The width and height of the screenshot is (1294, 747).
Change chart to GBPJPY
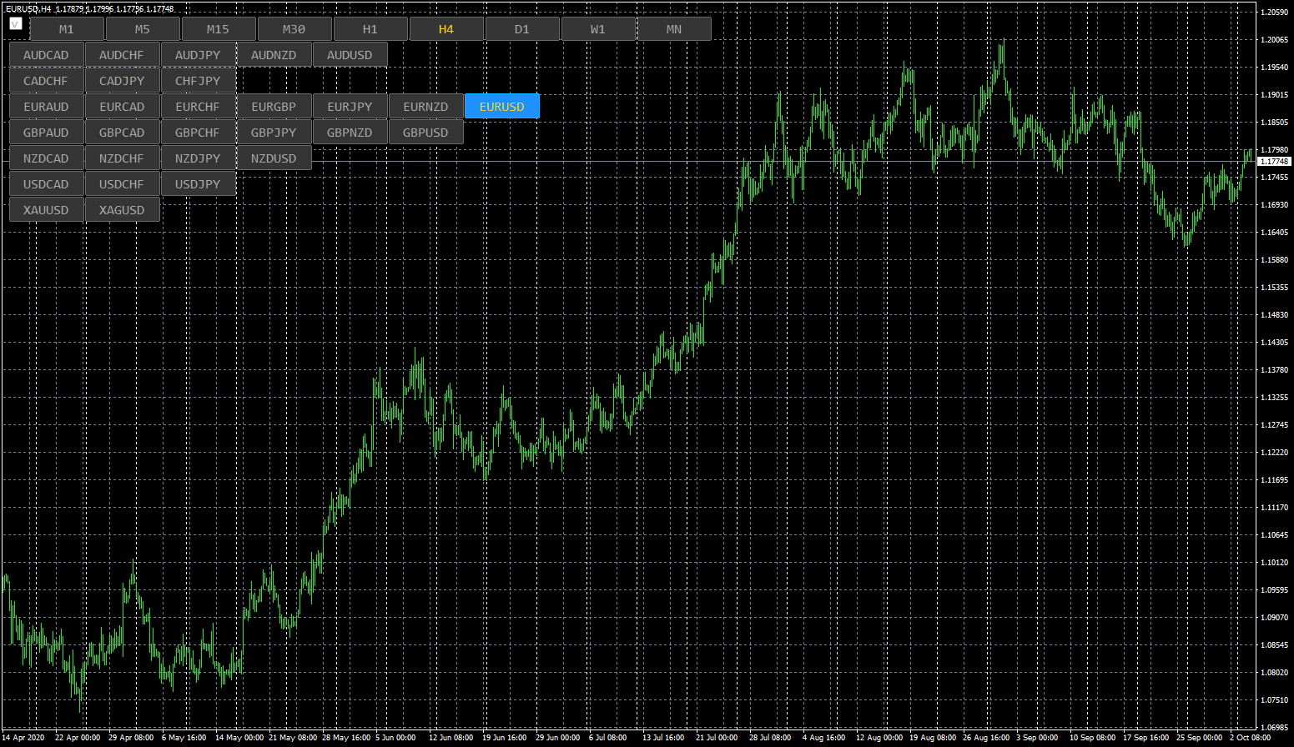[274, 133]
